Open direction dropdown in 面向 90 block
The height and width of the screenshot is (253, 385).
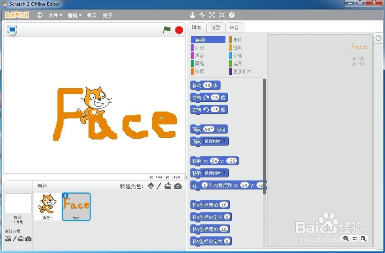pos(212,129)
